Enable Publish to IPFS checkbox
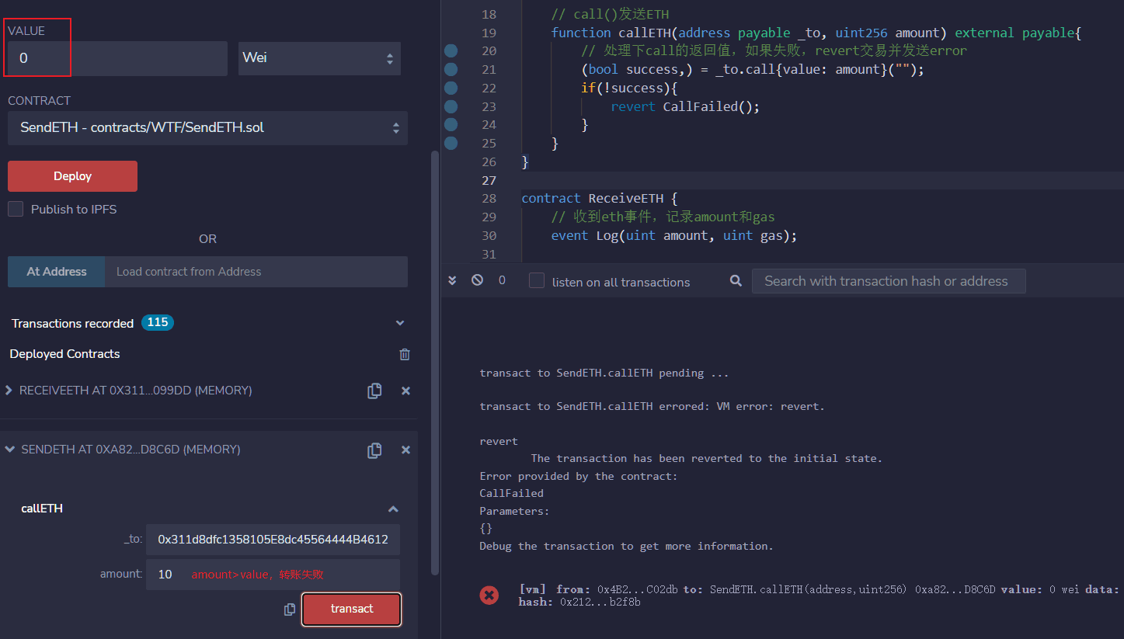 click(x=16, y=209)
